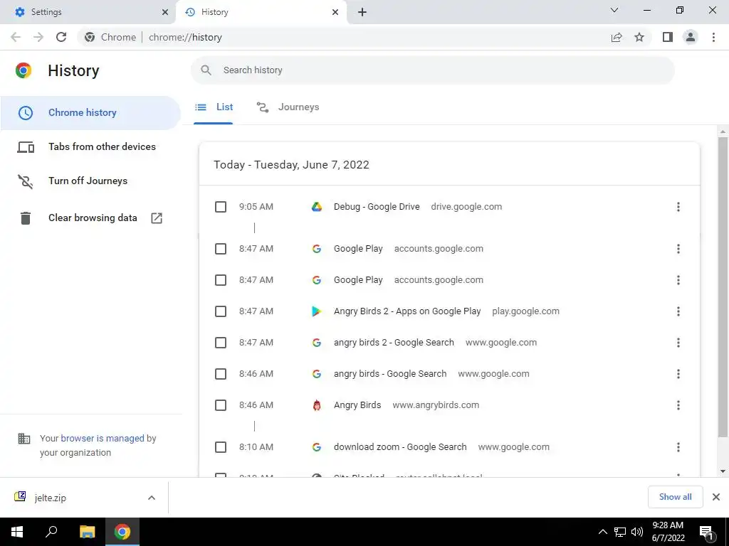Open more actions for Angry Birds 2 Google Play entry
The height and width of the screenshot is (546, 729).
678,311
